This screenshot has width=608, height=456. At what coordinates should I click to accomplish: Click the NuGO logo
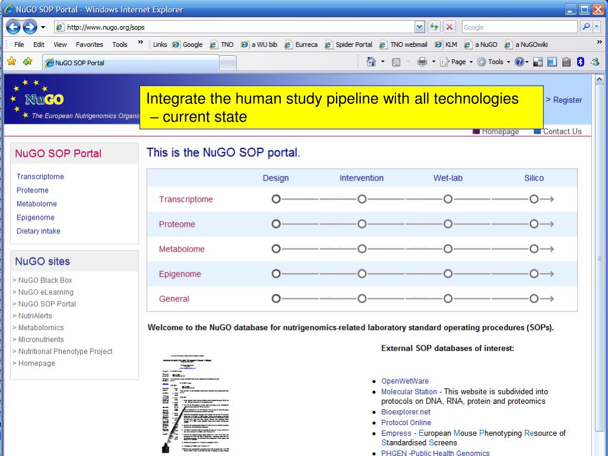click(x=44, y=100)
